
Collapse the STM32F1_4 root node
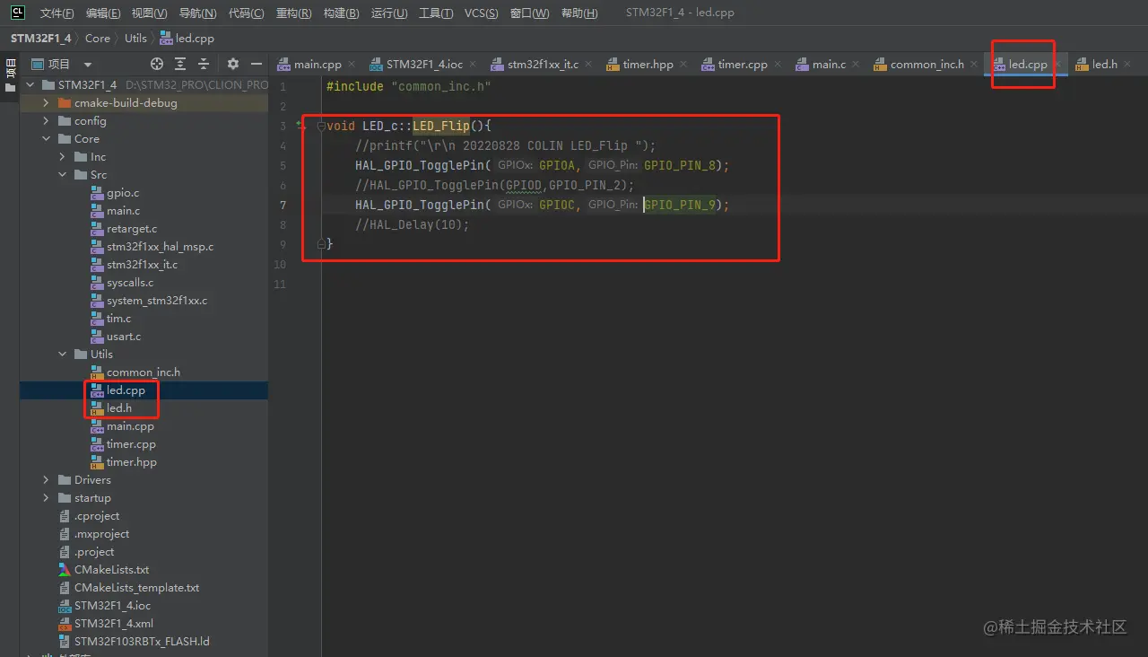pos(30,85)
